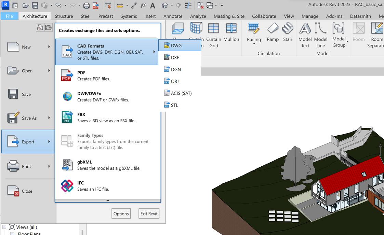Click the Print icon in quick access toolbar

pyautogui.click(x=86, y=5)
